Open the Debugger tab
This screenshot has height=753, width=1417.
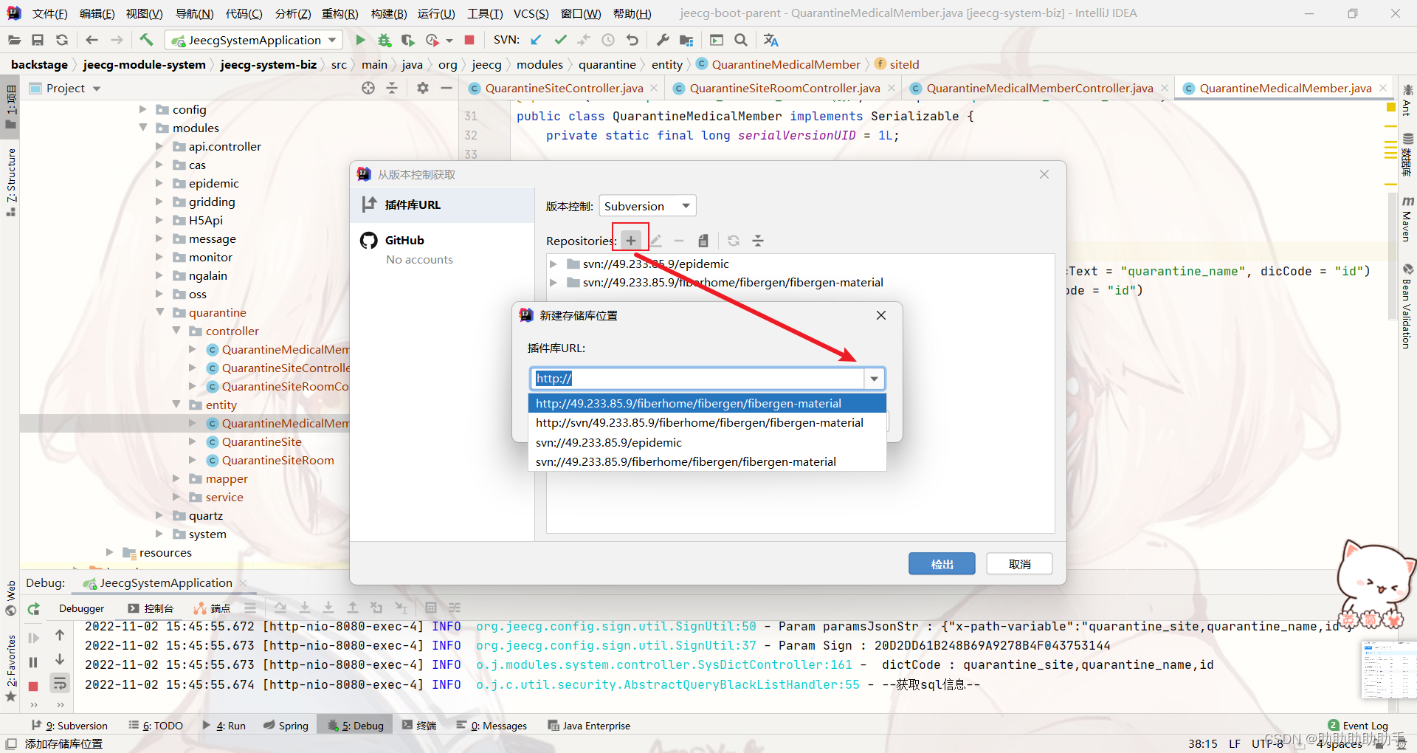click(82, 608)
